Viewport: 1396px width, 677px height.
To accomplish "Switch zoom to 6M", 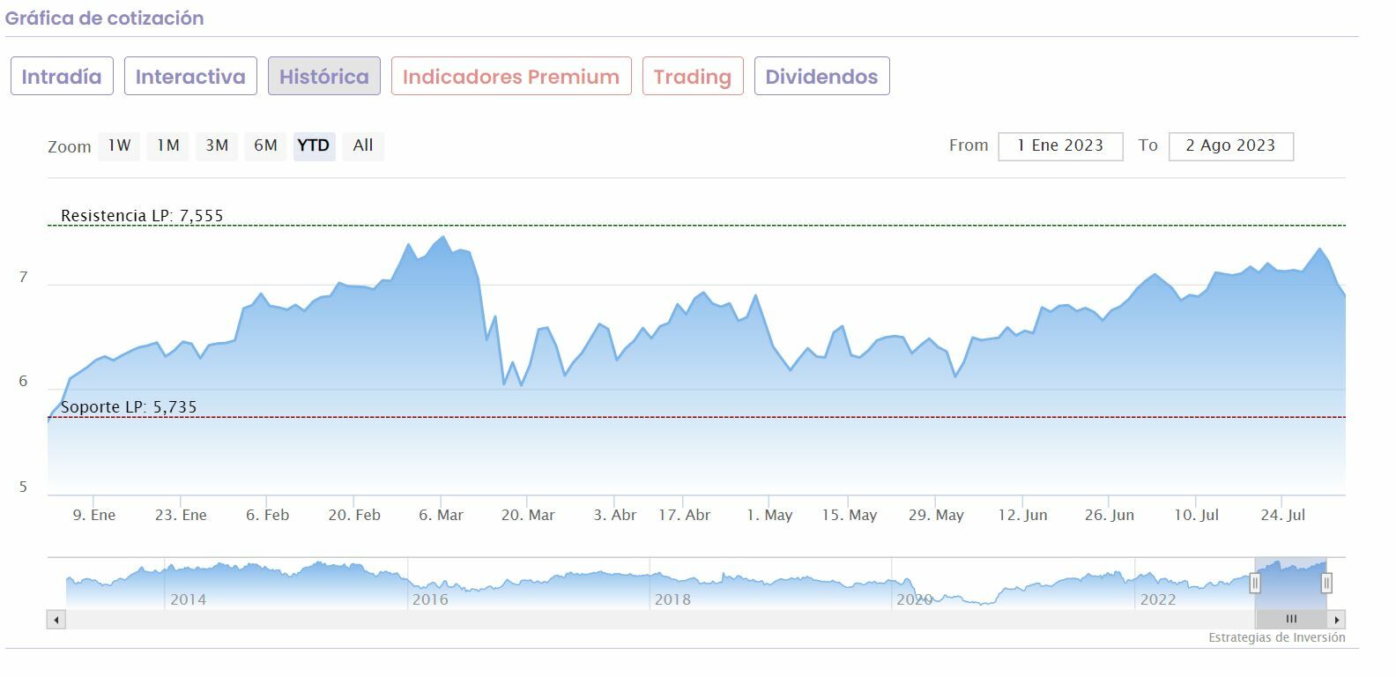I will tap(265, 145).
